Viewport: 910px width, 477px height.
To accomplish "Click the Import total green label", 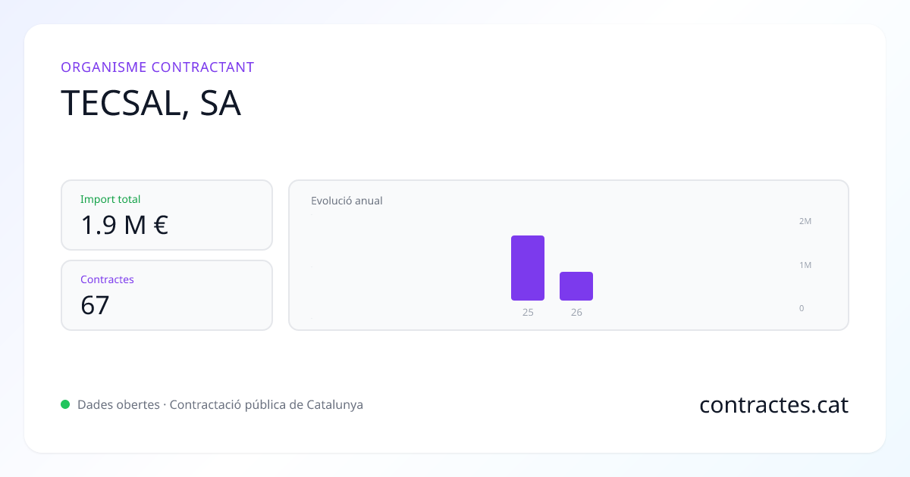I will tap(111, 199).
